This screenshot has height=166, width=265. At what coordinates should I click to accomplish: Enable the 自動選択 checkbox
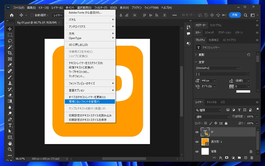point(31,15)
